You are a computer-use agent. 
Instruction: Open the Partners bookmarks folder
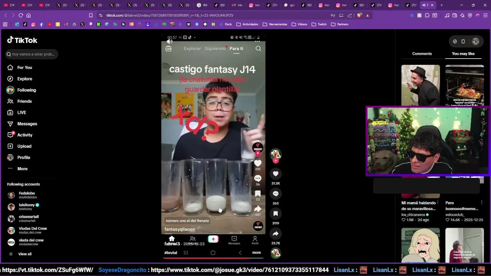[340, 24]
